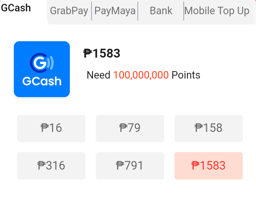Tap the ₱791 amount button
256x198 pixels.
130,166
